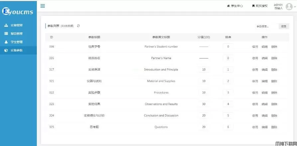
Task: Click the Eyoucms logo
Action: click(x=18, y=12)
